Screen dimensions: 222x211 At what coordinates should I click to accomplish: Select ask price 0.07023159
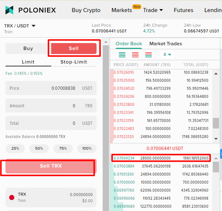coord(124,121)
